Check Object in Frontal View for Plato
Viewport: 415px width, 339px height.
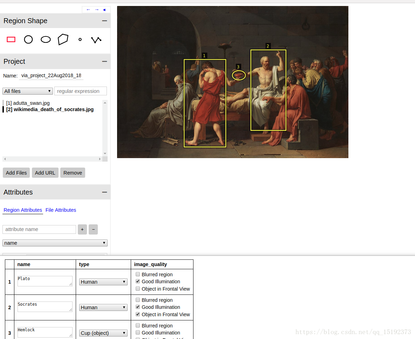(138, 289)
